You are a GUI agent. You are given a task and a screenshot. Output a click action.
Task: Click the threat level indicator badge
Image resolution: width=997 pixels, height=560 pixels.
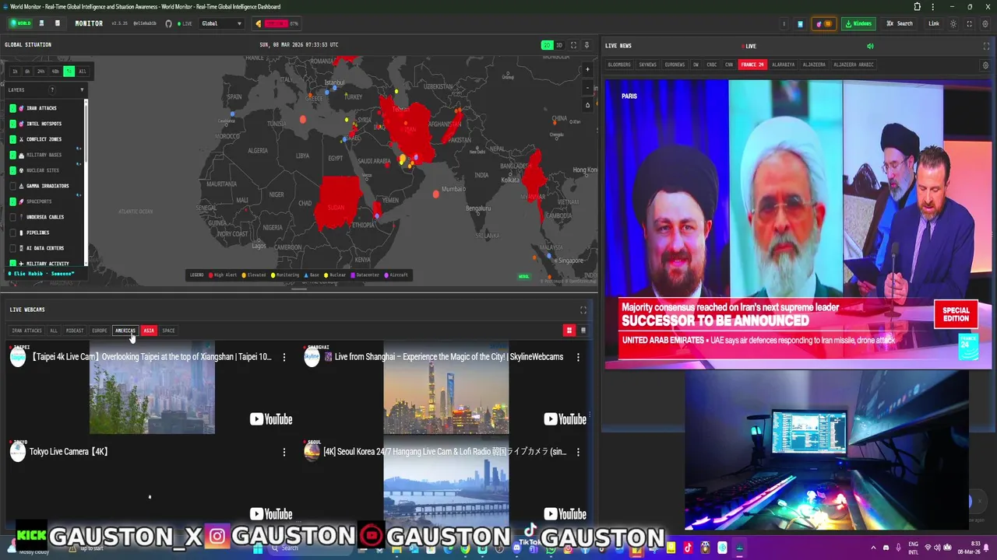pos(277,23)
